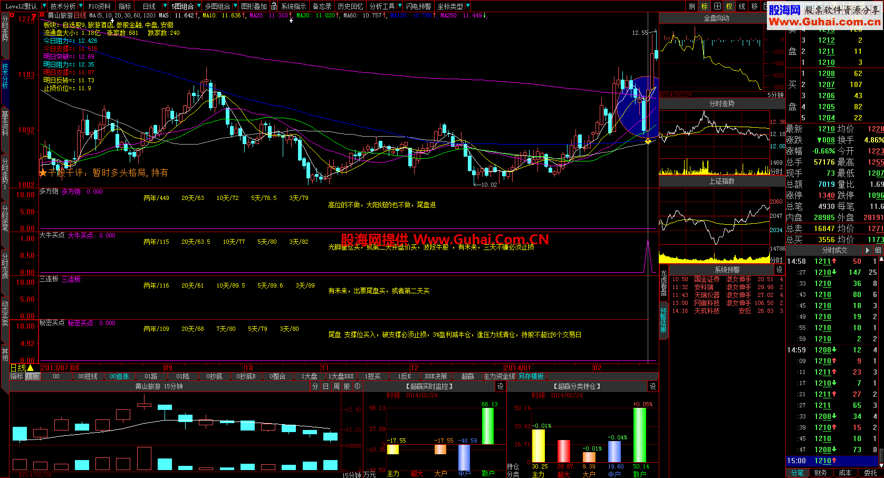Click the circled-1 icon in 15分钟 panel
Viewport: 884px width, 478px height.
tap(357, 386)
